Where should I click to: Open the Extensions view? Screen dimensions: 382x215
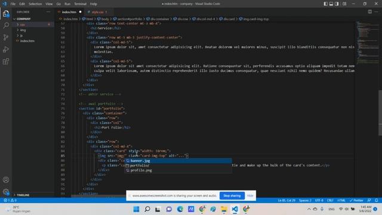coord(6,61)
